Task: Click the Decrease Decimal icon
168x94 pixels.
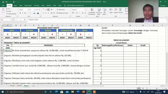Action: click(85, 13)
